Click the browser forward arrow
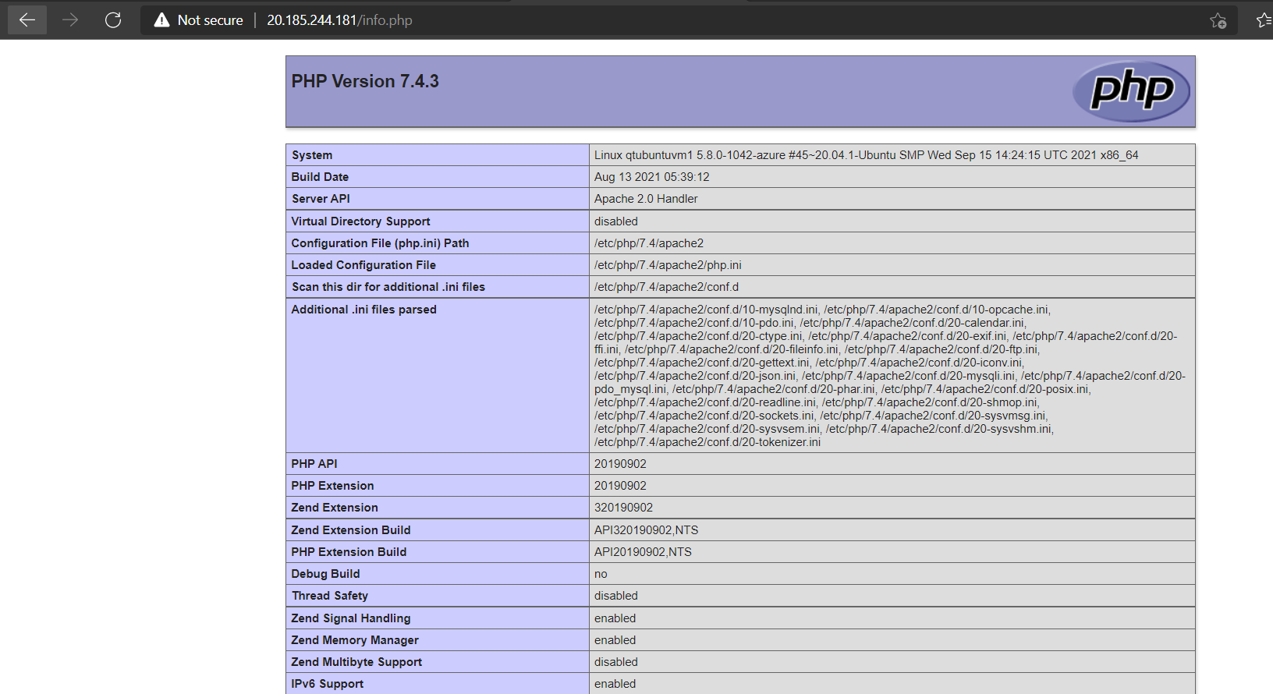Image resolution: width=1273 pixels, height=694 pixels. 70,20
